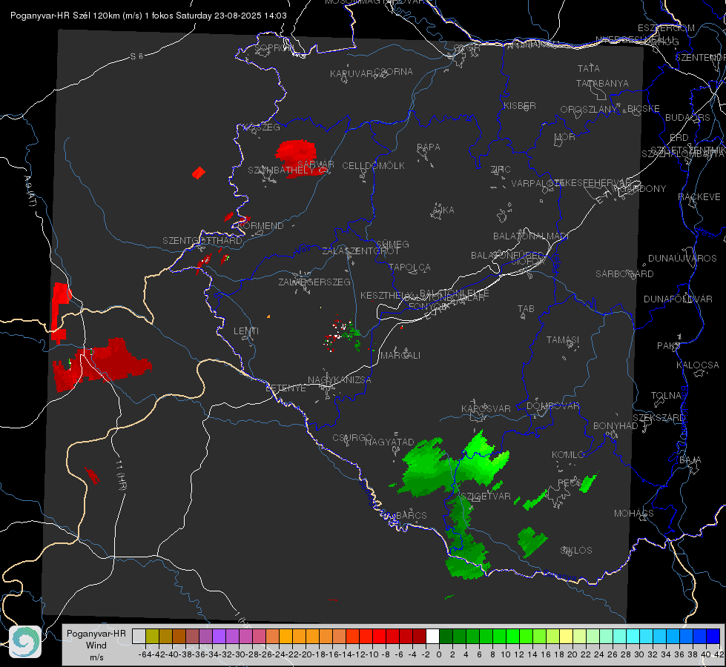Choose the cyan swatch between 28 and 30
Viewport: 726px width, 667px height.
point(633,636)
